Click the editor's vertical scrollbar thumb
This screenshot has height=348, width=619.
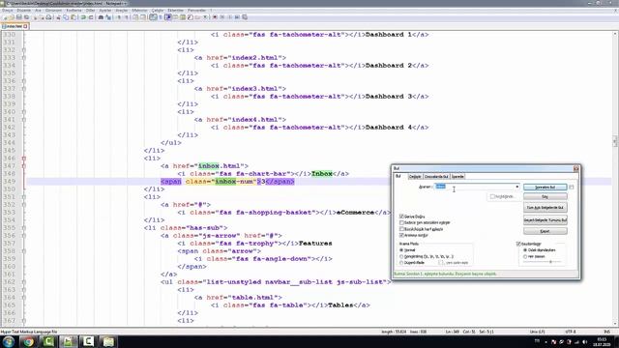(x=615, y=141)
